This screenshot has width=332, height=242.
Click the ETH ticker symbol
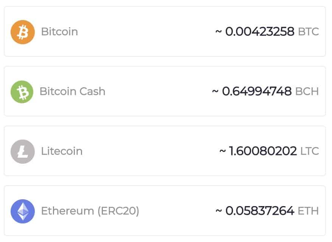(x=309, y=211)
